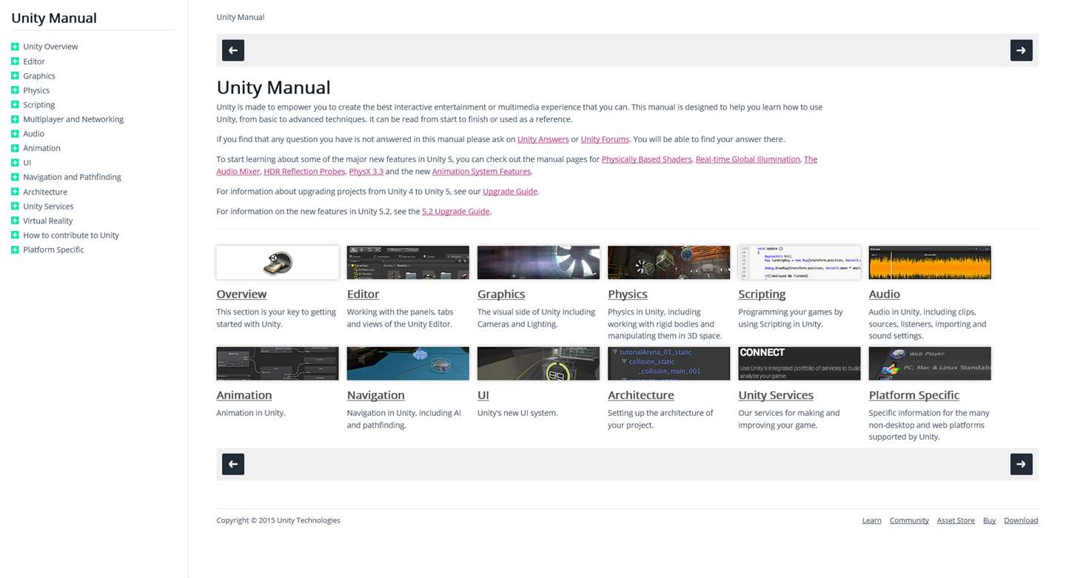
Task: Open the Scripting heading link
Action: point(762,294)
